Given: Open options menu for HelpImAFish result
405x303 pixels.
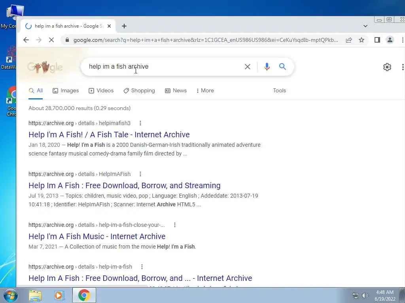Looking at the screenshot, I should pyautogui.click(x=140, y=174).
